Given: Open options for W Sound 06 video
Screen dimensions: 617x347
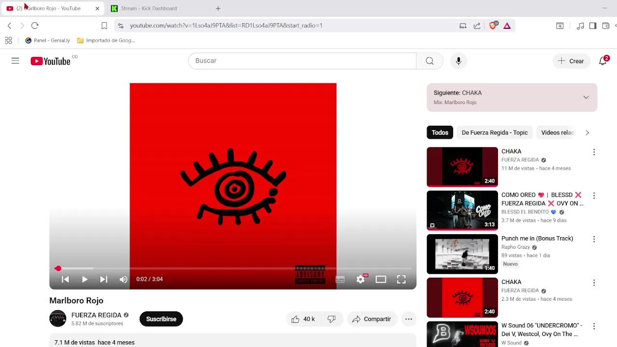Looking at the screenshot, I should coord(594,326).
